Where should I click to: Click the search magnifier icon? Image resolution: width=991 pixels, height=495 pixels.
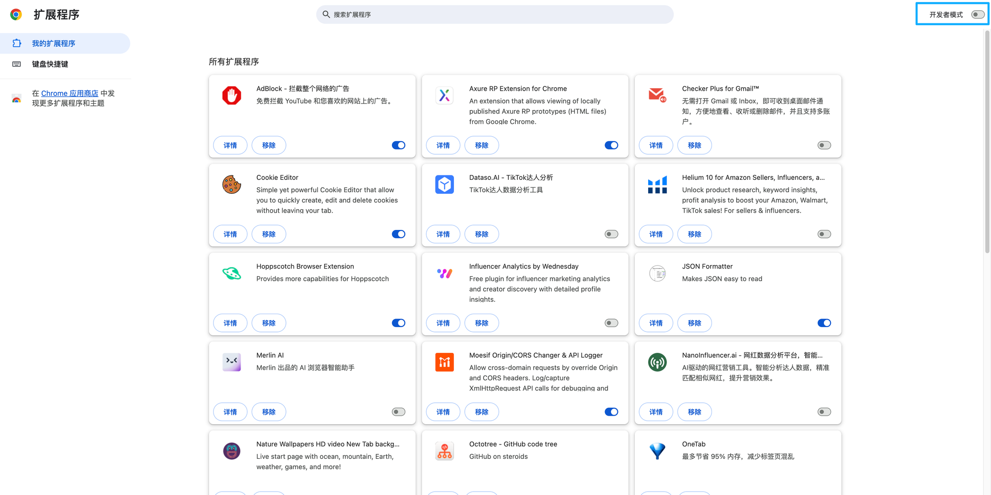click(326, 14)
